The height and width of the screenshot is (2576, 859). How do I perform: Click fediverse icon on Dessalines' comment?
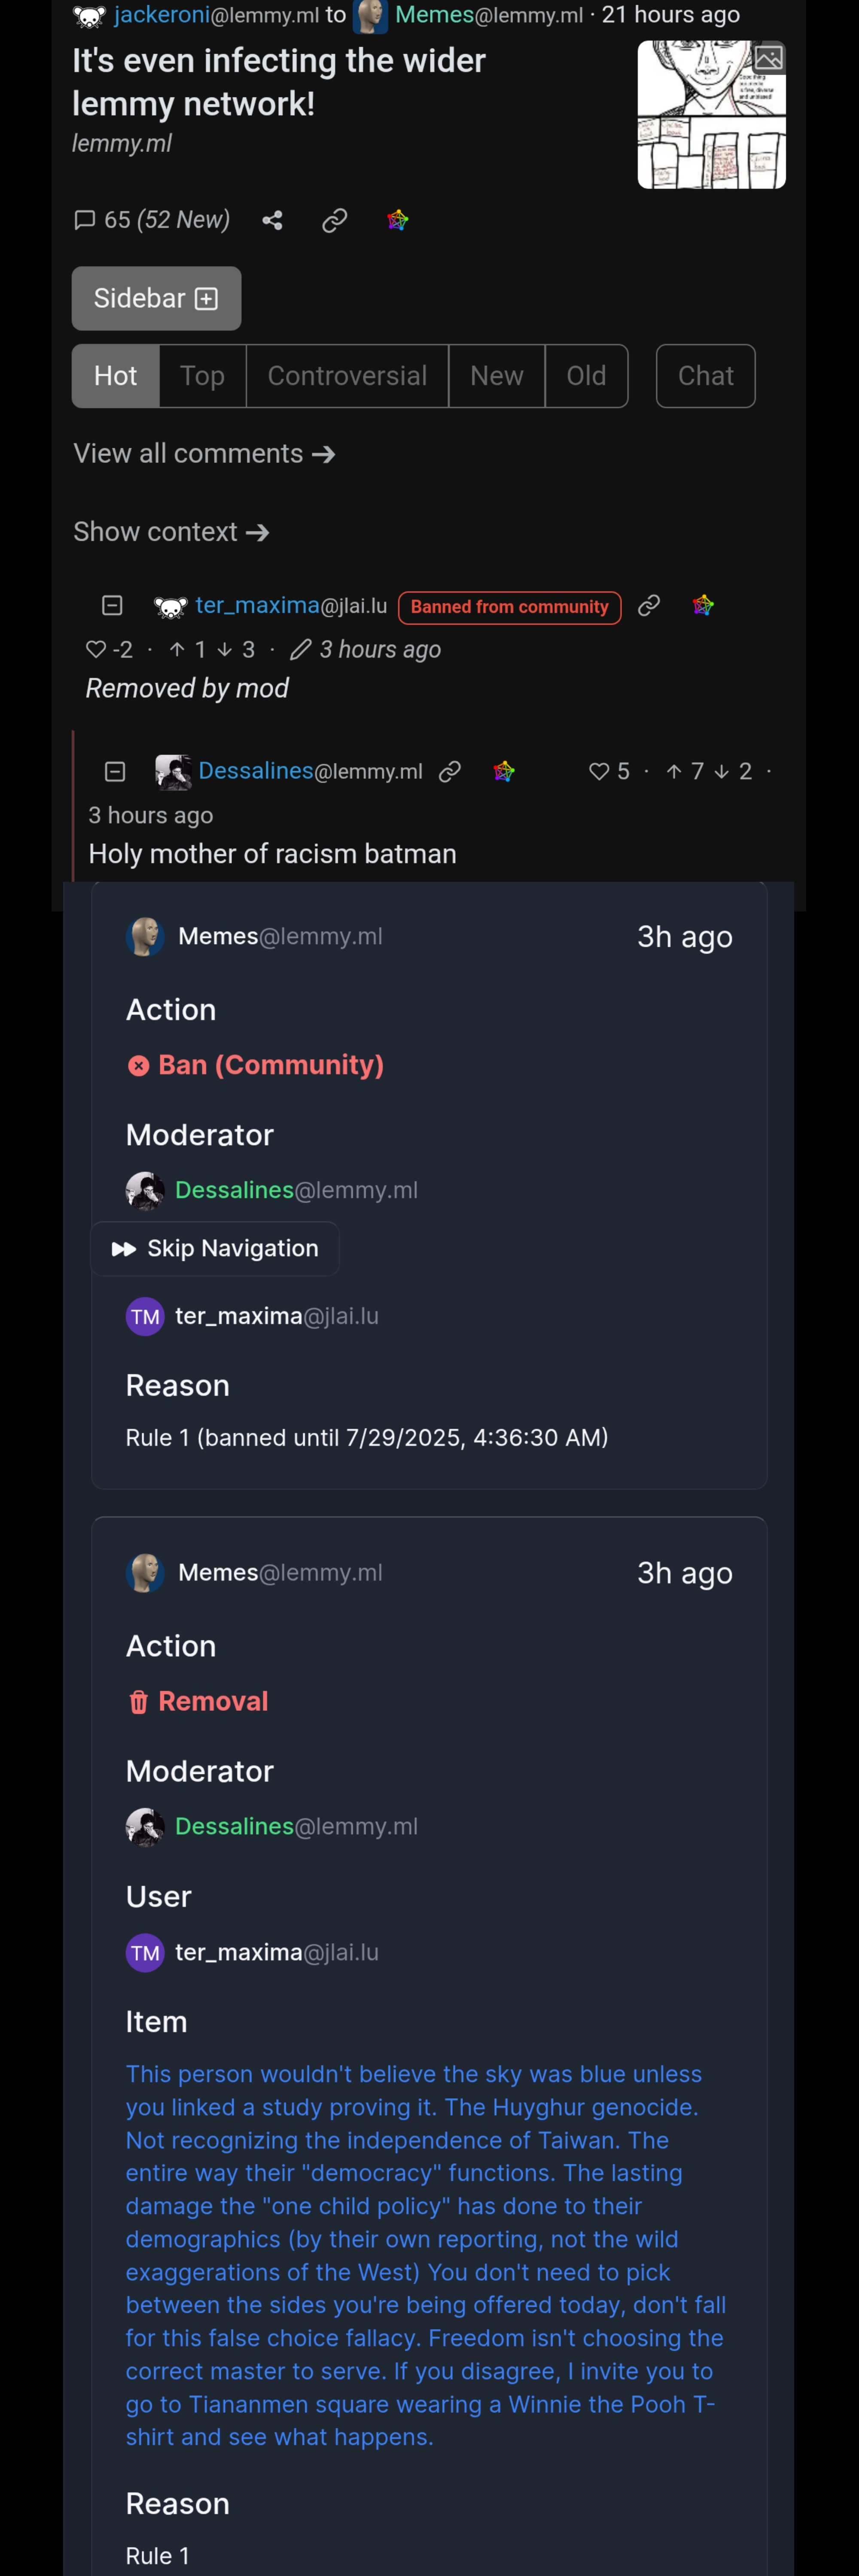(504, 771)
